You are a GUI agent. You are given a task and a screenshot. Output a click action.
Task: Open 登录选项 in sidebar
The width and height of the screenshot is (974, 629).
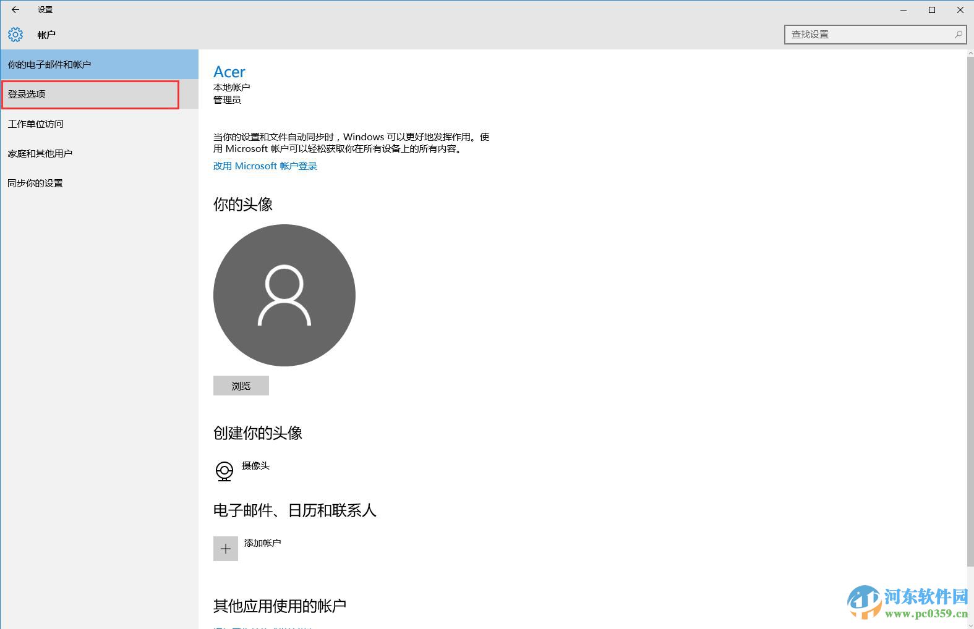point(99,94)
